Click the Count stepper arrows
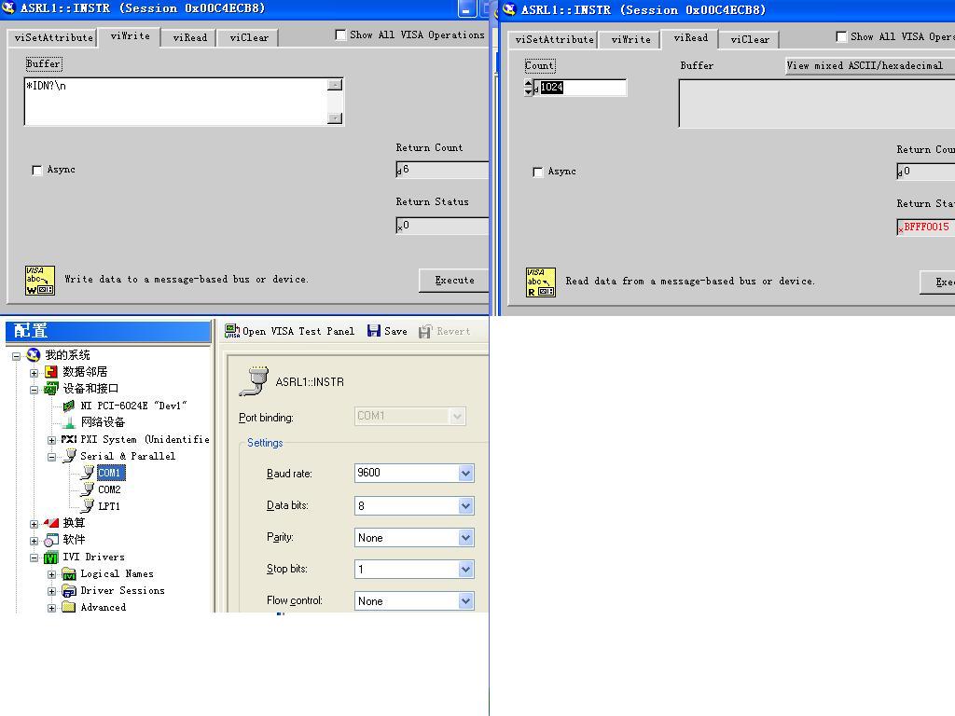The height and width of the screenshot is (716, 955). click(x=528, y=87)
